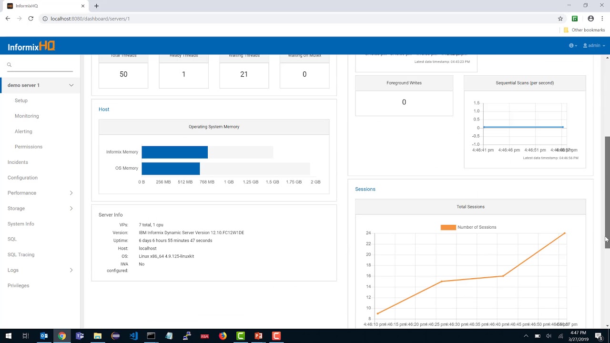Open Task View in taskbar

pyautogui.click(x=26, y=336)
